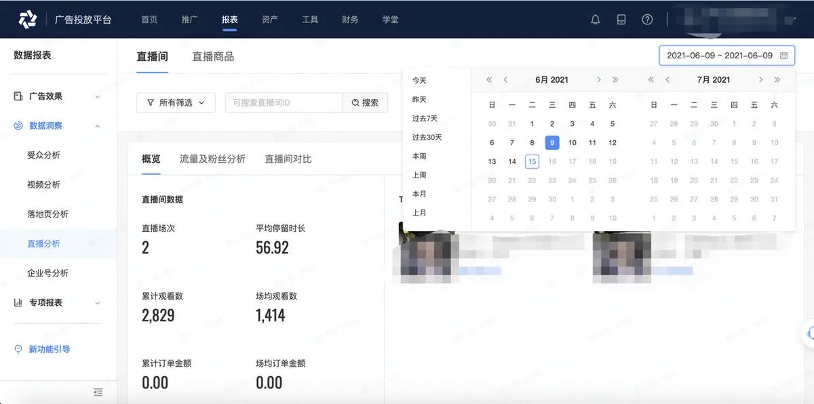Choose the 本周 date shortcut
Viewport: 814px width, 404px height.
(x=419, y=157)
